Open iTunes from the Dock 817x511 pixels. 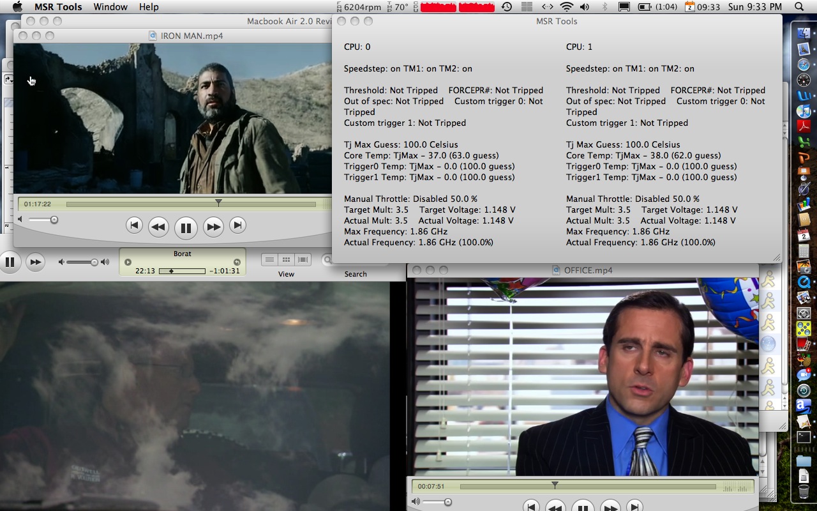pyautogui.click(x=804, y=111)
